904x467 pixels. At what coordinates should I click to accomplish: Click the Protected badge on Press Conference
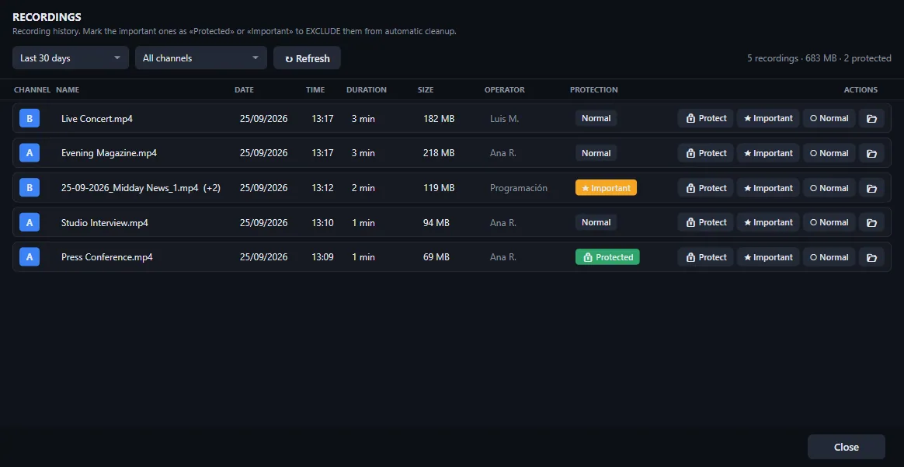(607, 257)
